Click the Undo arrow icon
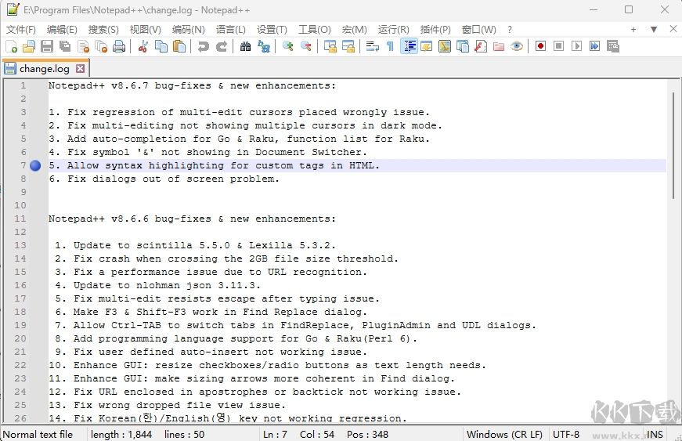The image size is (682, 441). click(203, 46)
